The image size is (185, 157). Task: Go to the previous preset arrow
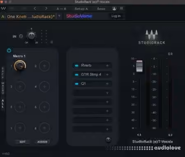point(35,9)
